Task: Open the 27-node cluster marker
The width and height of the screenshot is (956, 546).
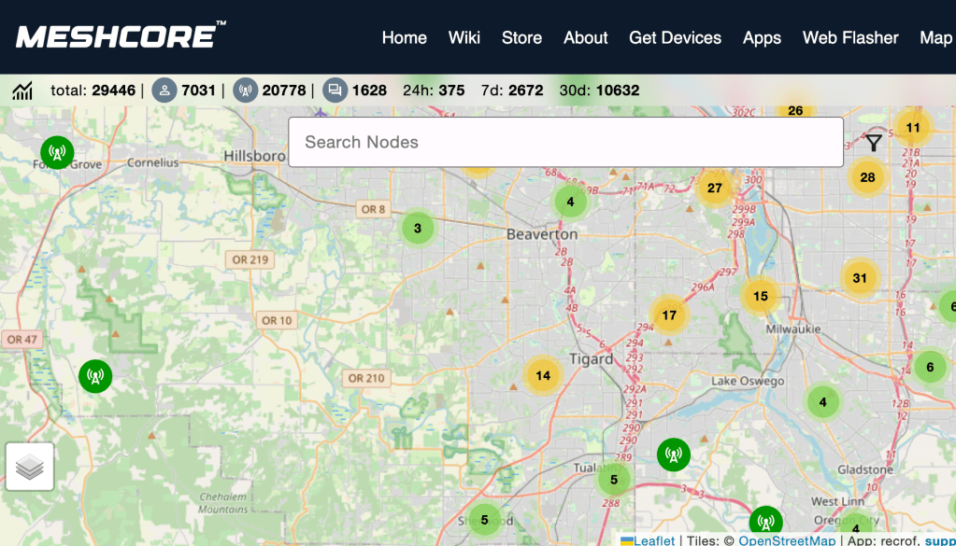Action: [715, 188]
